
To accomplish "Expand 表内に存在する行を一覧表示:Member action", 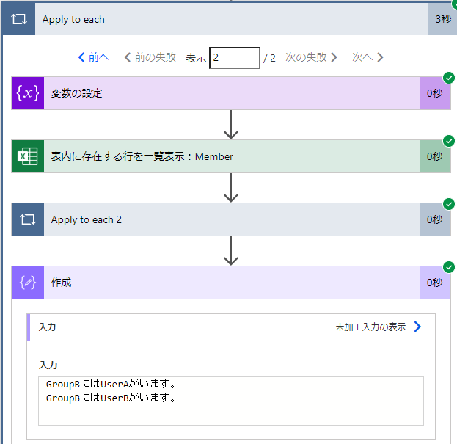I will coord(231,156).
